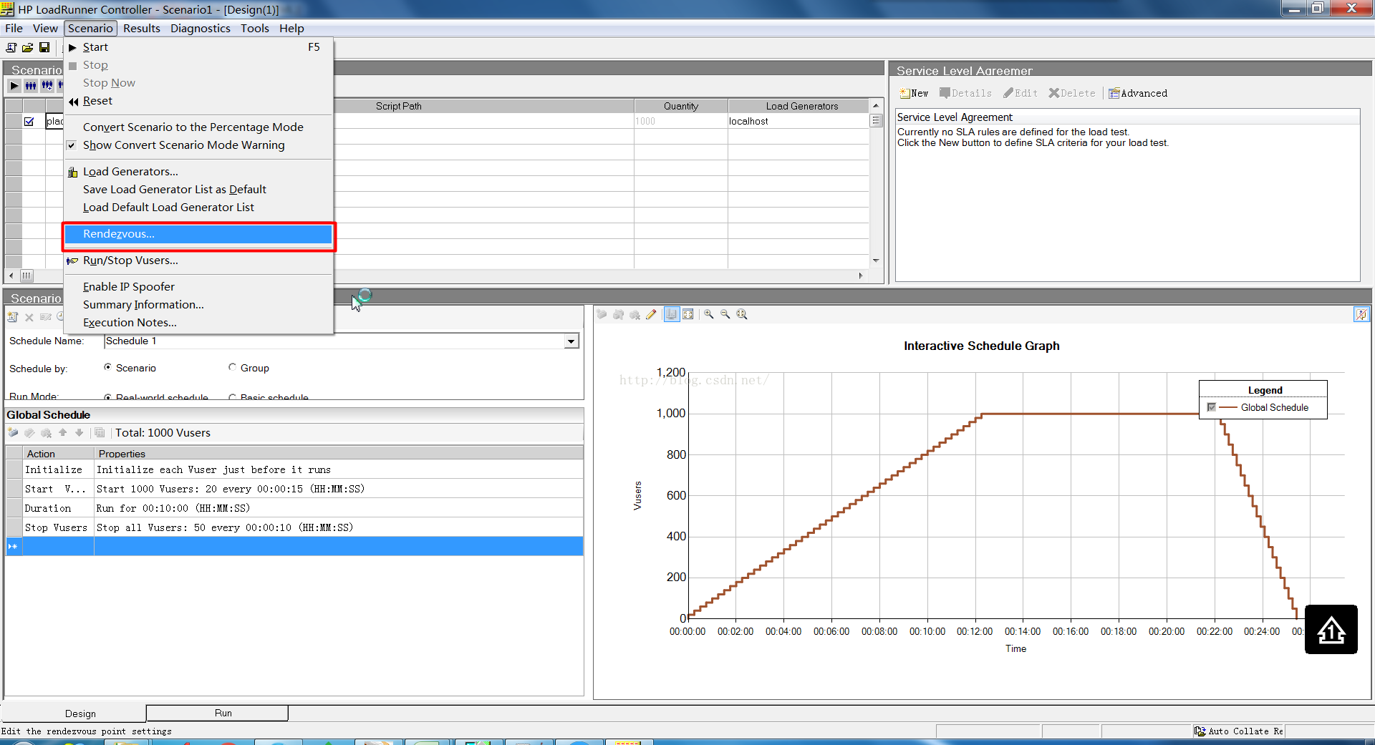Viewport: 1375px width, 745px height.
Task: Click the New button in Service Level Agreement
Action: [914, 94]
